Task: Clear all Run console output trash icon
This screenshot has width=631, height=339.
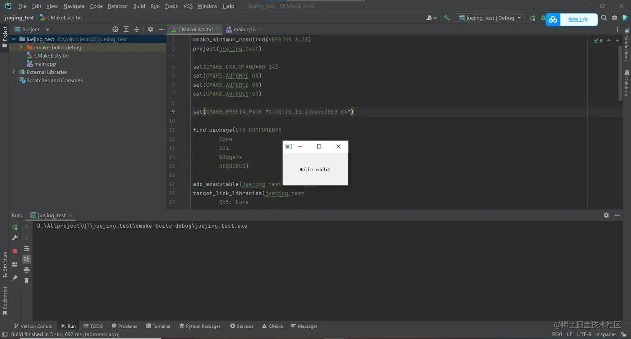Action: tap(27, 280)
